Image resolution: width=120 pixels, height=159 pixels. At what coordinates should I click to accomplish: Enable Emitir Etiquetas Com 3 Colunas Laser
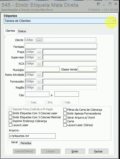pyautogui.click(x=10, y=113)
